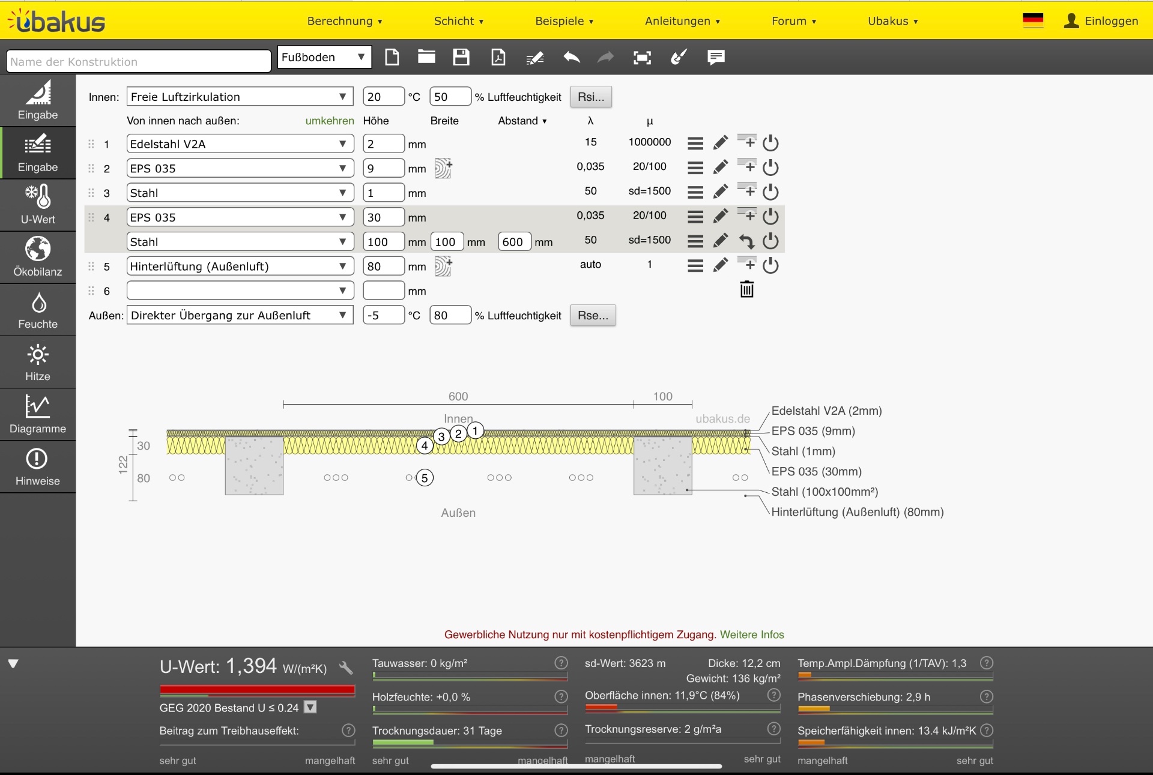Click the Abstand field showing 600
This screenshot has width=1153, height=775.
click(515, 242)
